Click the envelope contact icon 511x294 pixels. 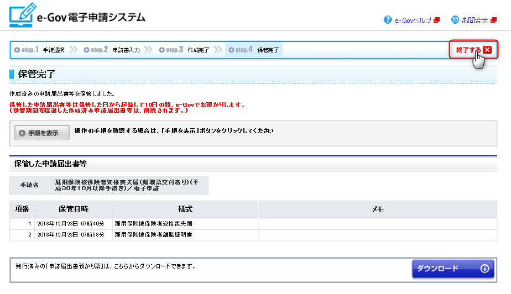[455, 20]
